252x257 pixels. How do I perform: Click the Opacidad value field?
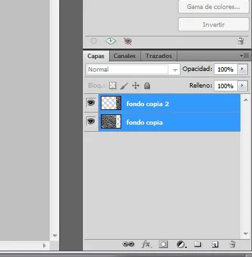tap(226, 69)
